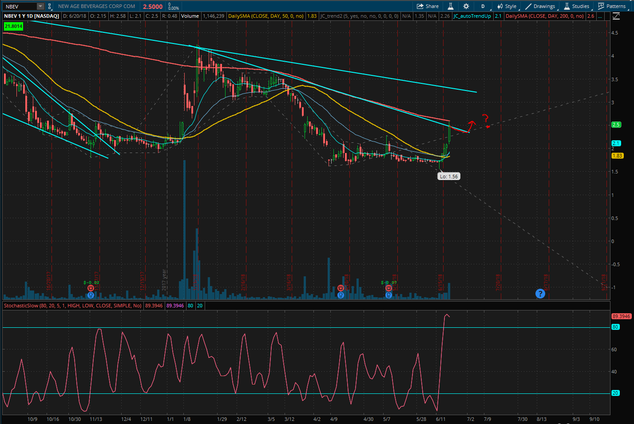Click the 6/11 date on the time axis
Image resolution: width=634 pixels, height=424 pixels.
[441, 419]
